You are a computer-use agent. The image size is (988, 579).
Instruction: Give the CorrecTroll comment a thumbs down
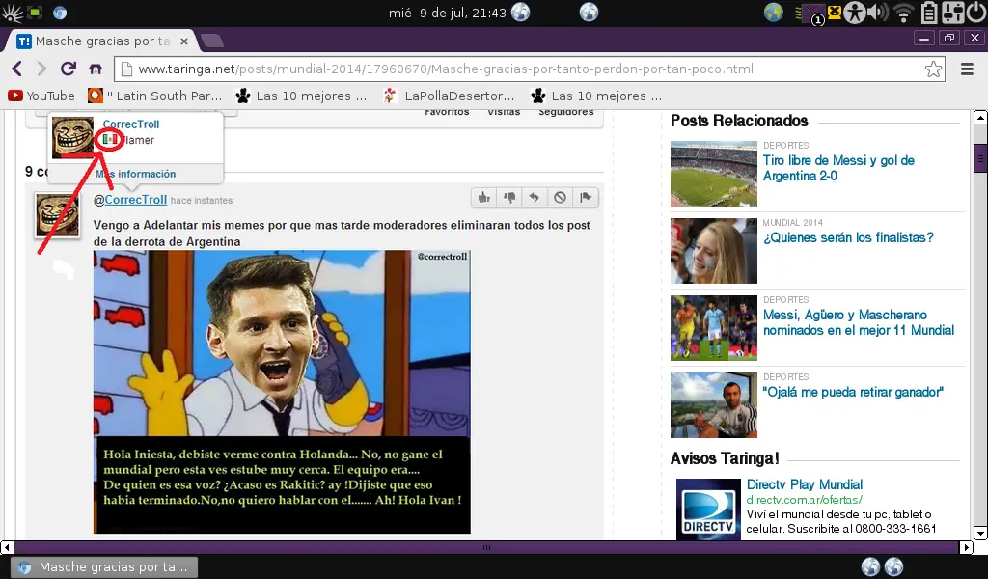coord(509,197)
